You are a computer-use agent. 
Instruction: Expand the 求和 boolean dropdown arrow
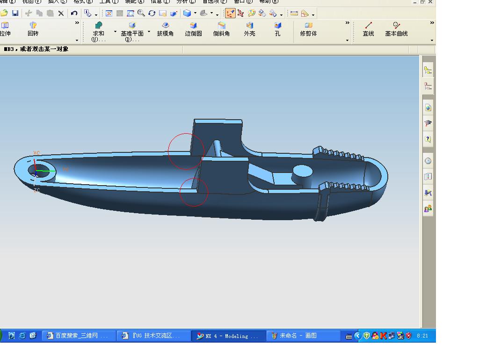(x=115, y=31)
